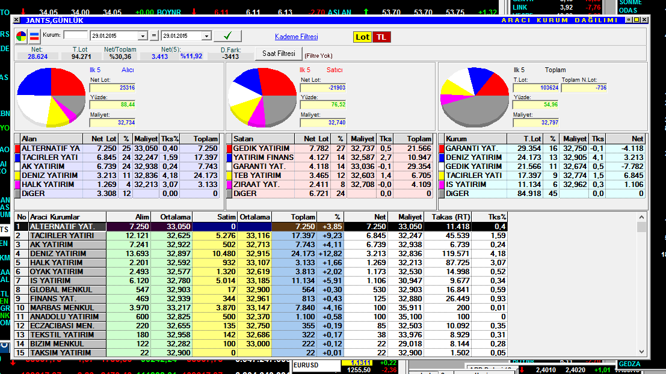The width and height of the screenshot is (666, 374).
Task: Click the Satıcı sellers pie chart
Action: pyautogui.click(x=261, y=96)
